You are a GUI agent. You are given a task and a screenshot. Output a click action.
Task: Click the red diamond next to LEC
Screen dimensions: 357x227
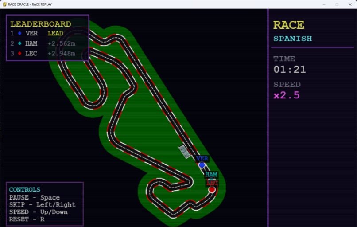coord(20,53)
